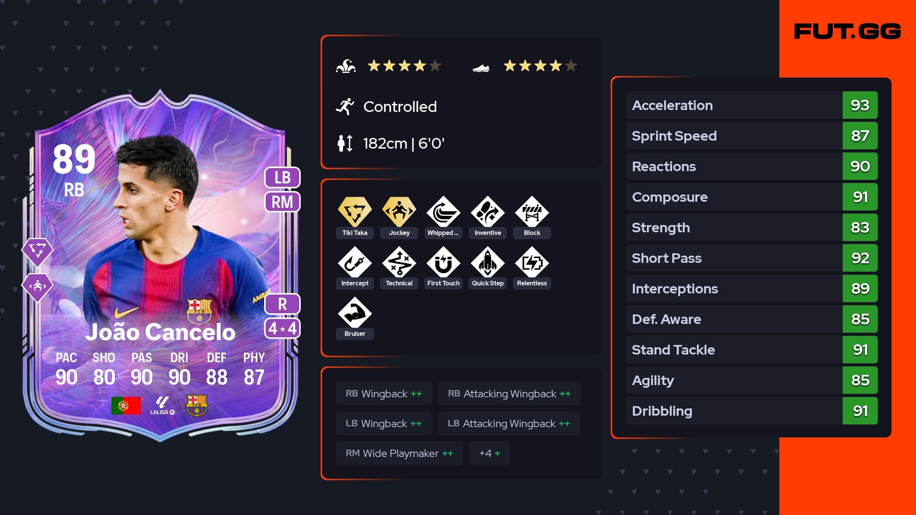The height and width of the screenshot is (515, 916).
Task: Click the LB alternate position badge
Action: tap(282, 178)
